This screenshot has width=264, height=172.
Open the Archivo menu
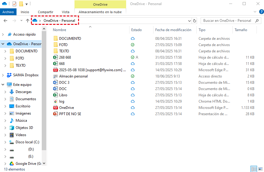point(8,12)
